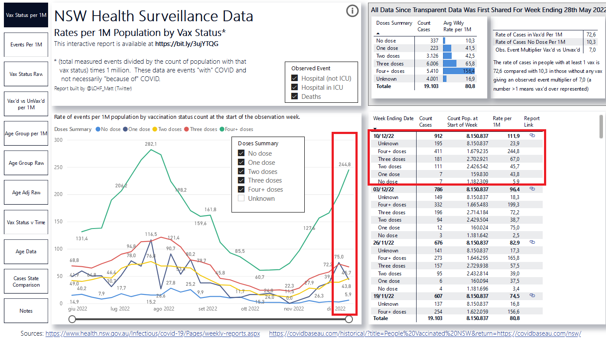
Task: Click the Report Link column header
Action: (x=531, y=121)
